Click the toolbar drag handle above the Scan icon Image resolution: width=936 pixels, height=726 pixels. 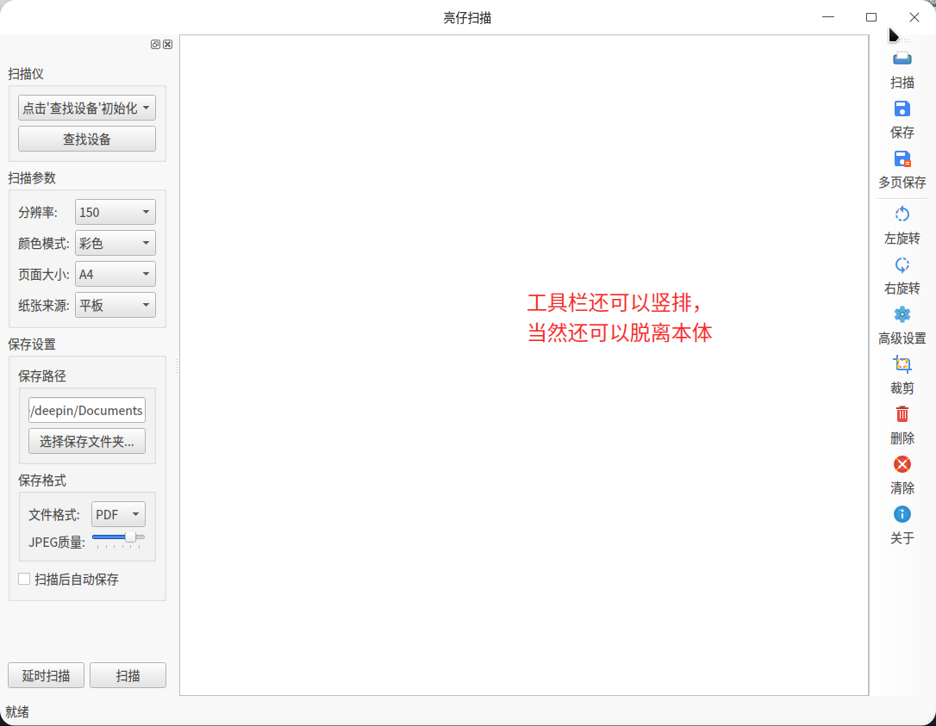pyautogui.click(x=902, y=40)
